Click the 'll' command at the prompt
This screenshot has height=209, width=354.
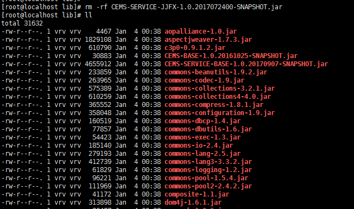(88, 15)
